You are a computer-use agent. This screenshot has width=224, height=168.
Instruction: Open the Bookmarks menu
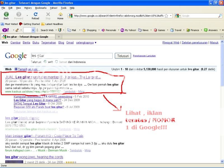(x=41, y=8)
